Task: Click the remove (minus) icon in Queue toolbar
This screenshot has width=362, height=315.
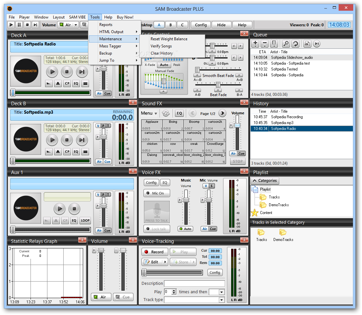Action: [x=265, y=44]
